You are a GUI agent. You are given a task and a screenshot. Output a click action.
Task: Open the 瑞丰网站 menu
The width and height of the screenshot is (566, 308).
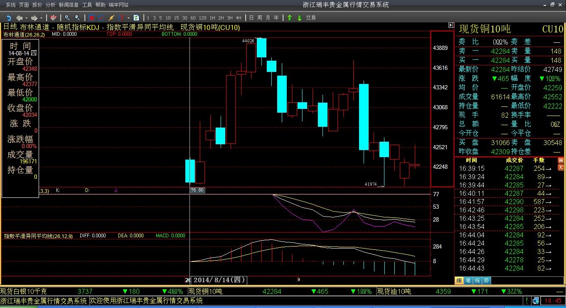118,5
